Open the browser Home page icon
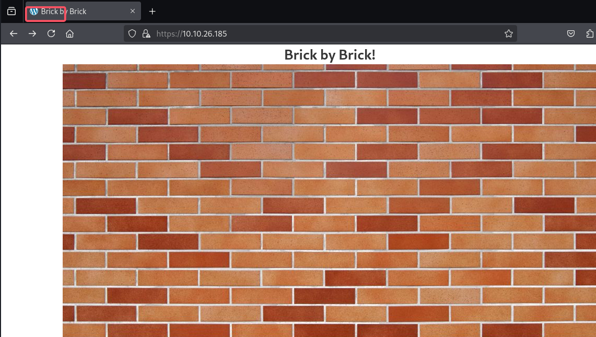The width and height of the screenshot is (596, 337). (69, 33)
